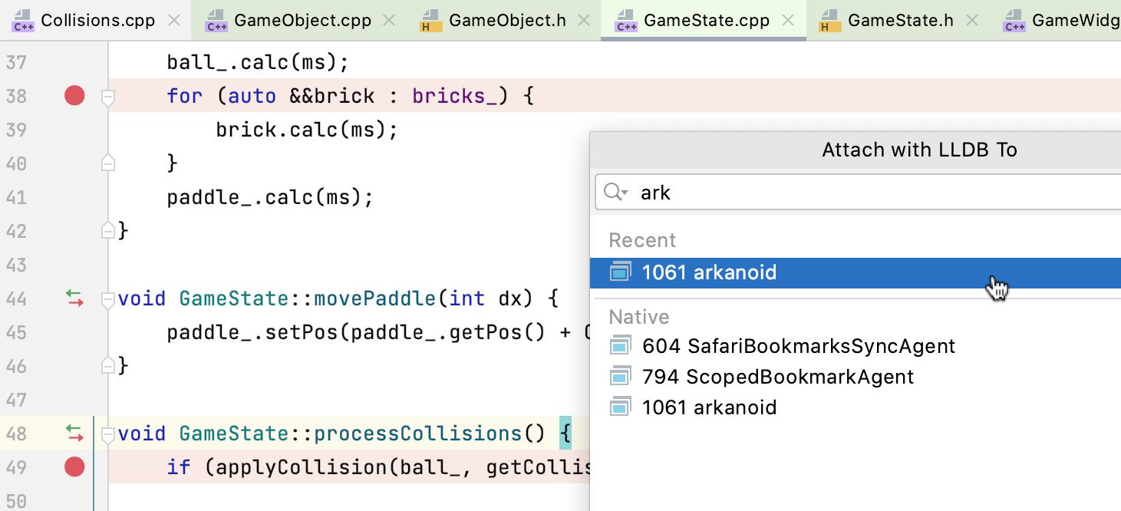Click the processCollisions gutter navigation arrows icon
Screen dimensions: 1121x511
pyautogui.click(x=74, y=434)
